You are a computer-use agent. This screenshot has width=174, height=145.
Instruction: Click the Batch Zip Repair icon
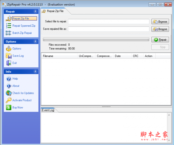(8, 33)
